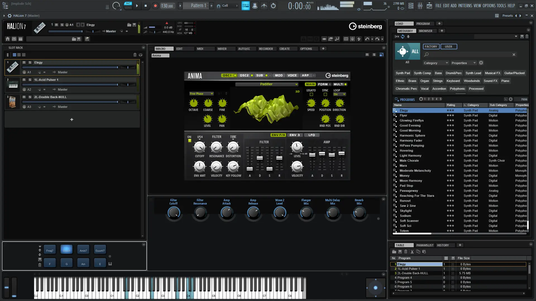536x301 pixels.
Task: Click the HALion home icon
Action: 8,39
